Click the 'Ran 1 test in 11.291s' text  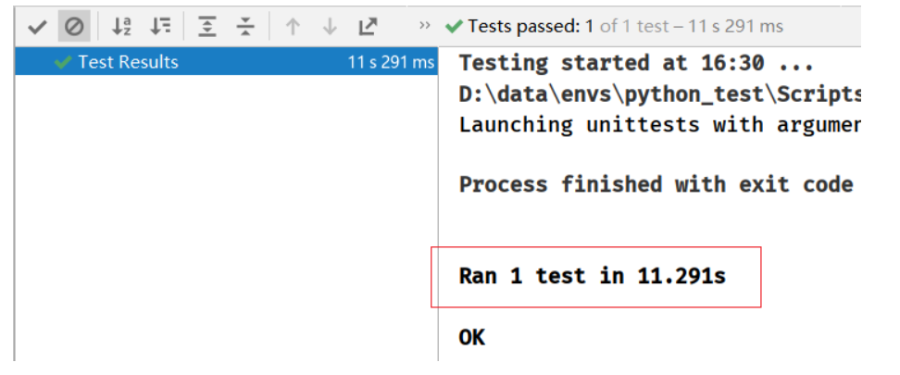(x=592, y=275)
